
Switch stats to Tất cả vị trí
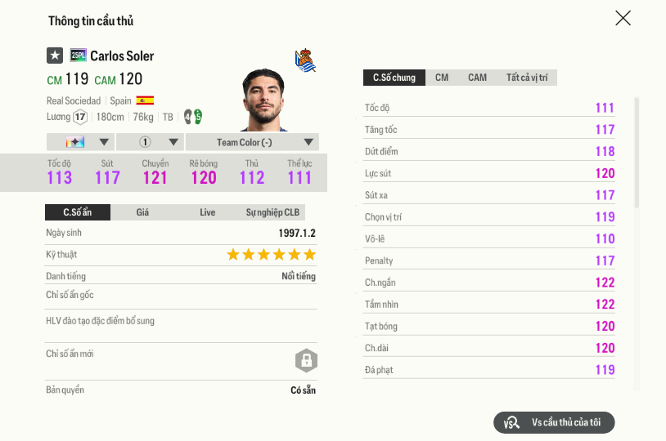click(x=526, y=78)
